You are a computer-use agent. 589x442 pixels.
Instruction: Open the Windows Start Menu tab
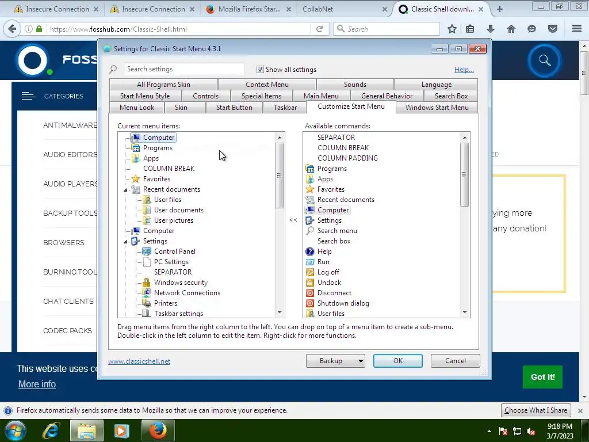437,108
